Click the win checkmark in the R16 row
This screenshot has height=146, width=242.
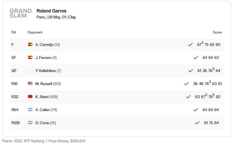point(186,84)
